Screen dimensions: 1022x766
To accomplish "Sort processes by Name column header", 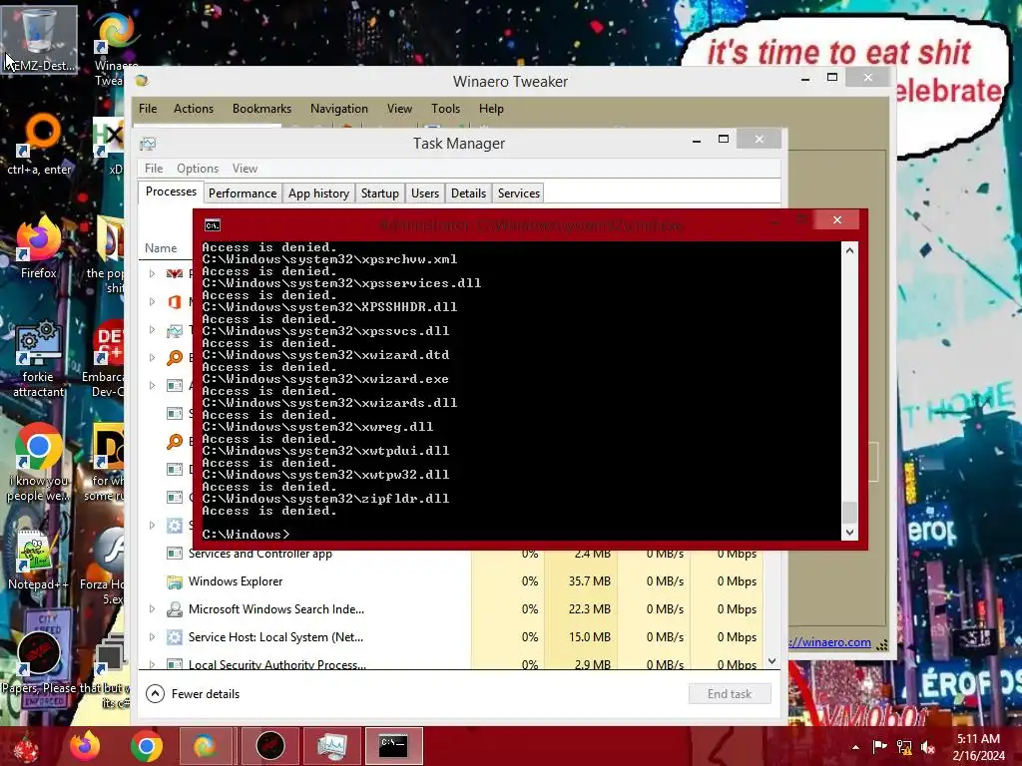I will [161, 248].
